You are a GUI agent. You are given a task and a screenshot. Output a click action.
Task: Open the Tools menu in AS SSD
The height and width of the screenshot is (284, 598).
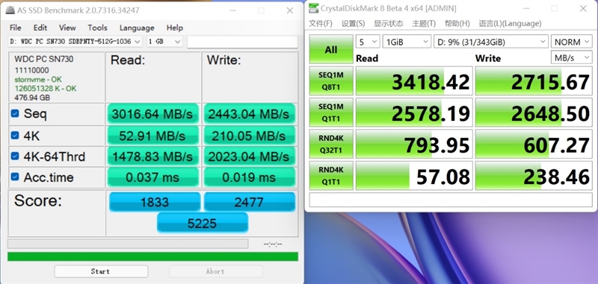click(97, 28)
